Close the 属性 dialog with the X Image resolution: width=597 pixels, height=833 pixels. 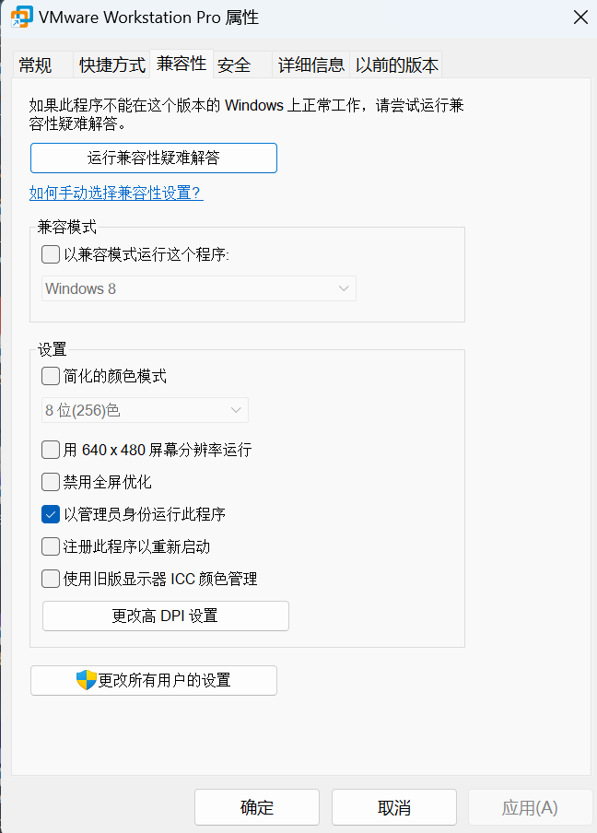pyautogui.click(x=580, y=17)
